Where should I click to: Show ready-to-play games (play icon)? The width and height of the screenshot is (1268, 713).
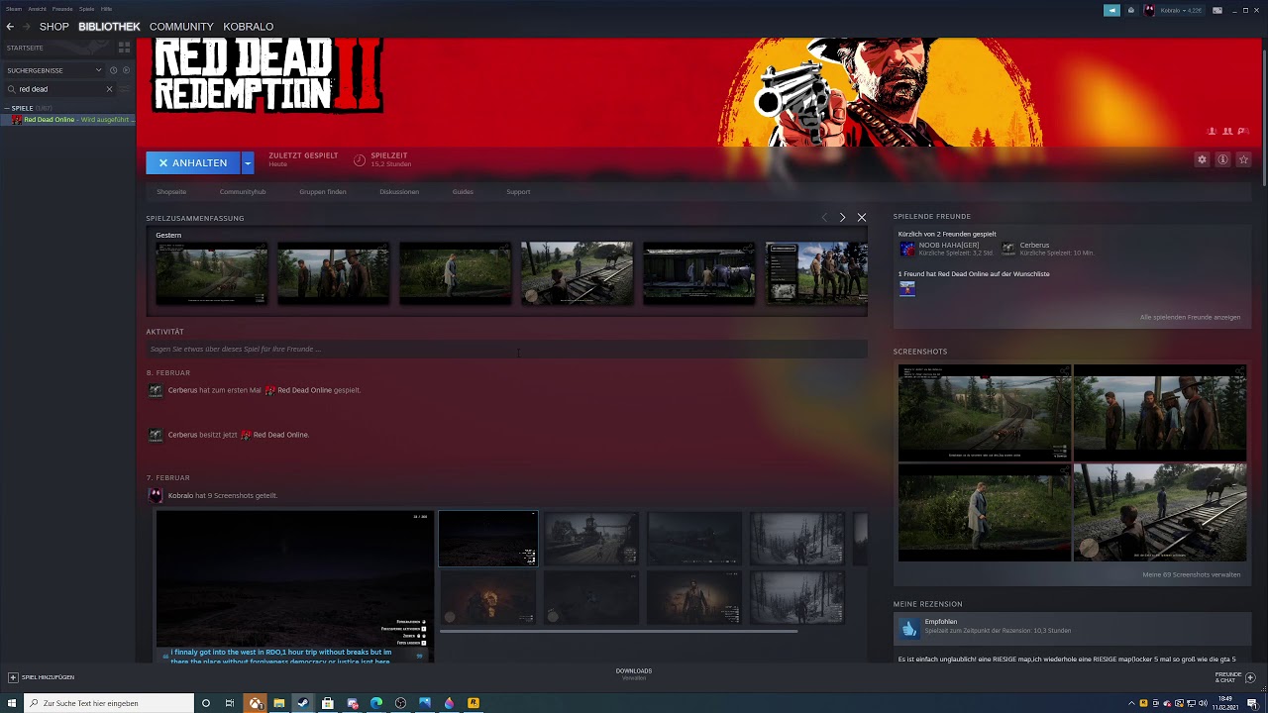click(125, 70)
